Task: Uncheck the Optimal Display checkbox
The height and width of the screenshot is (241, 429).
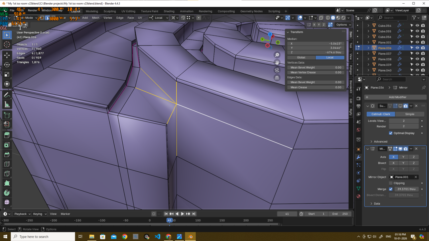Action: (391, 133)
